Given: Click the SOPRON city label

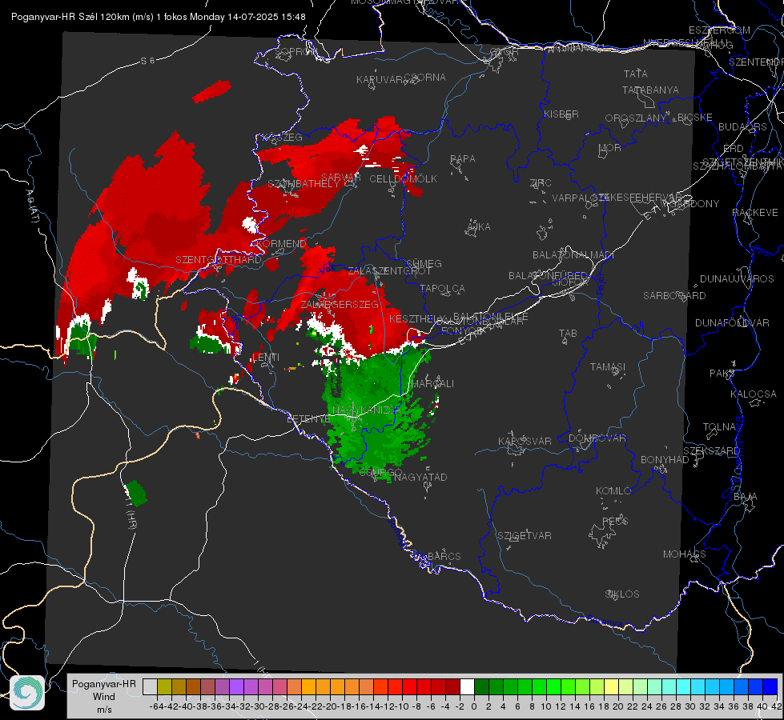Looking at the screenshot, I should coord(296,51).
